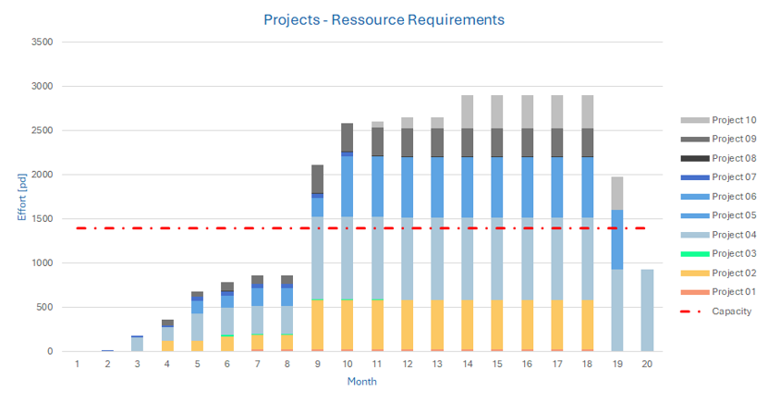Select the Project 06 legend text
The width and height of the screenshot is (768, 402).
point(734,196)
